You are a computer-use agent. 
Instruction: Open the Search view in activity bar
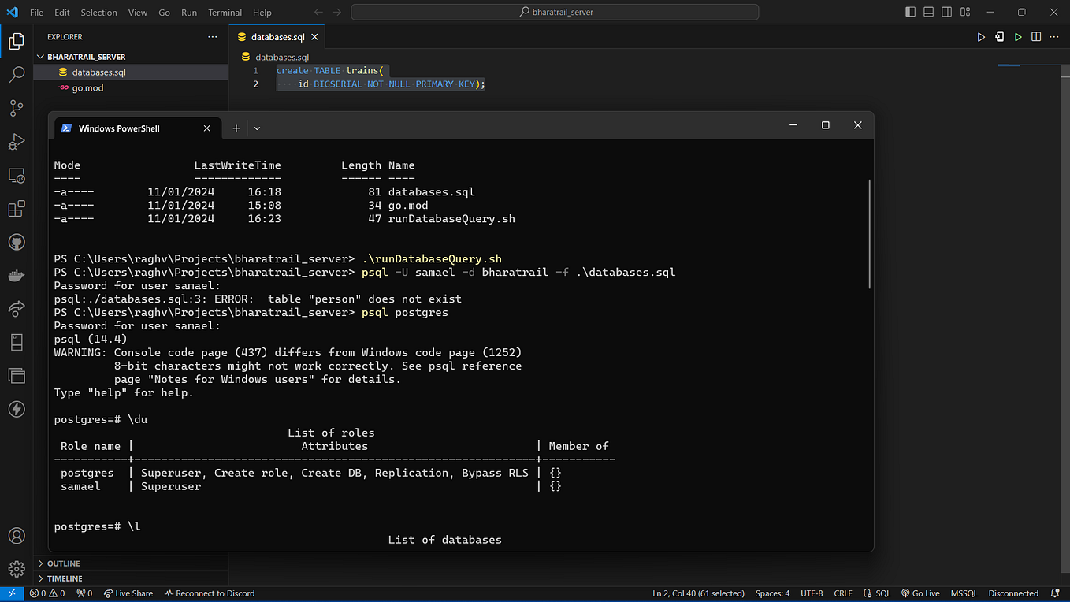(x=16, y=74)
